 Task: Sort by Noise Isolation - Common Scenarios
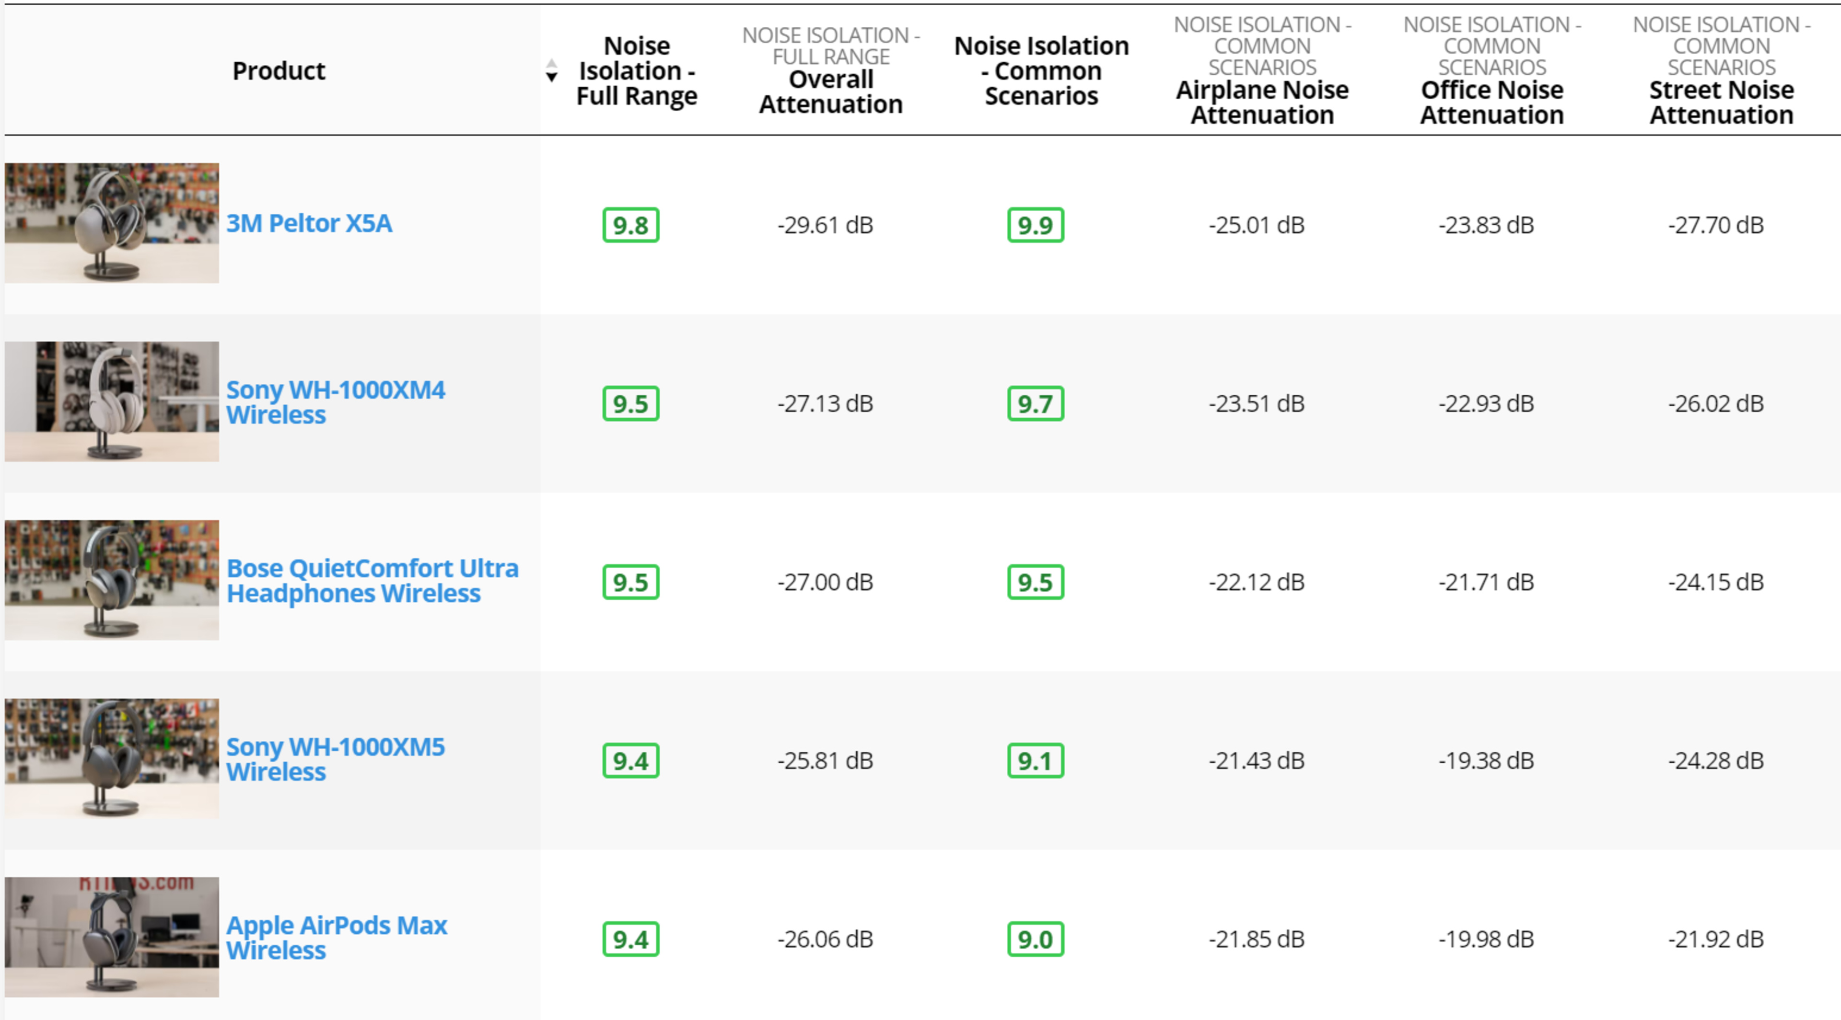[x=1041, y=71]
